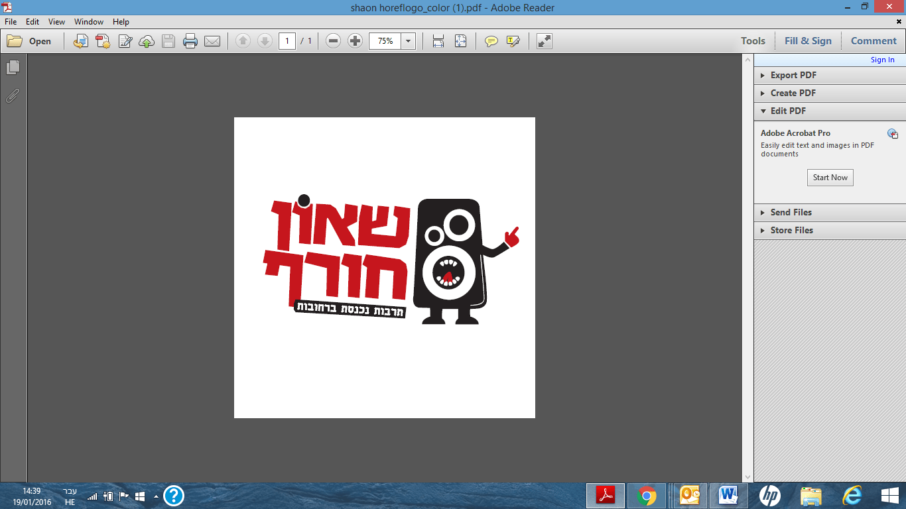Expand the Send Files section
906x509 pixels.
[x=791, y=213]
